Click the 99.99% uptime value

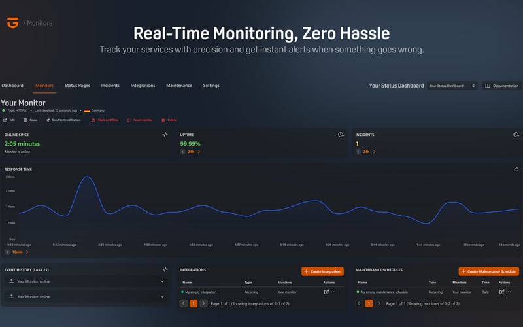tap(190, 144)
